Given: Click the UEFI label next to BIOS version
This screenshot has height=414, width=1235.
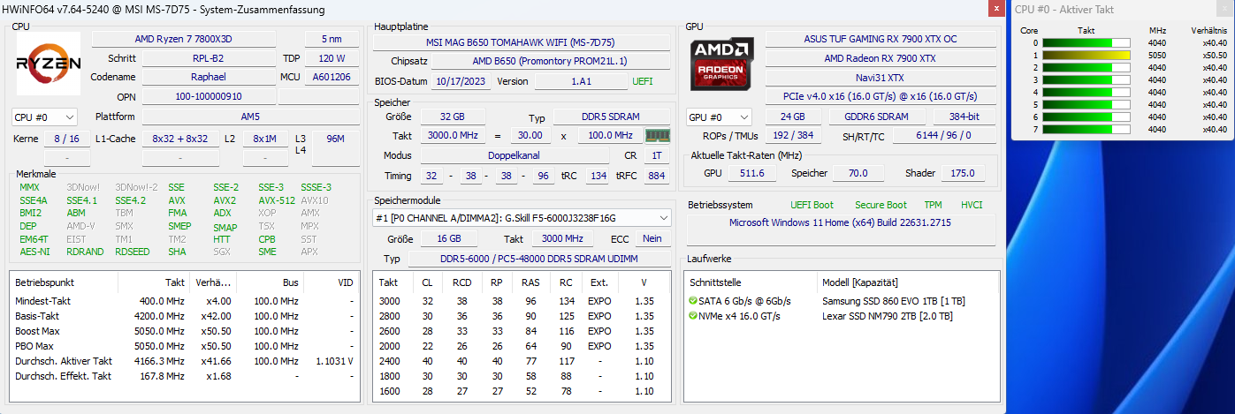Looking at the screenshot, I should [643, 81].
